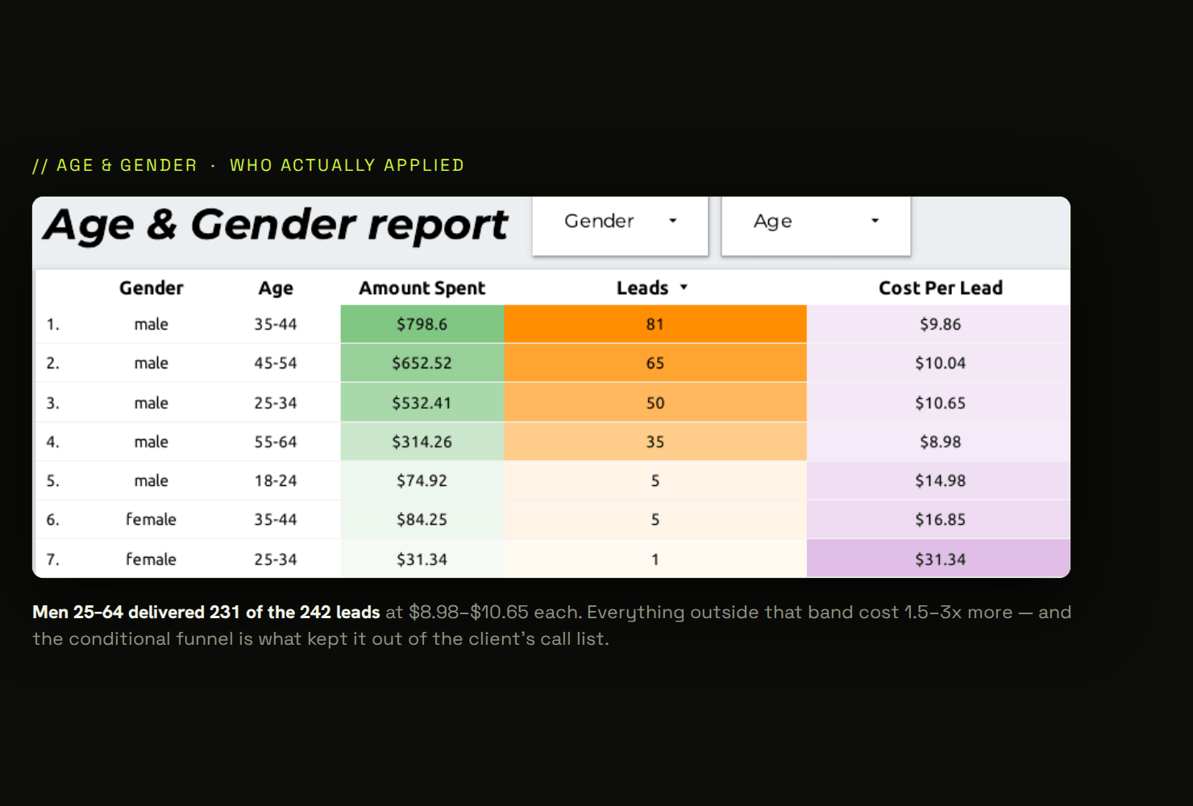Click the $8.98 cost per lead cell
Viewport: 1193px width, 806px height.
pyautogui.click(x=939, y=442)
